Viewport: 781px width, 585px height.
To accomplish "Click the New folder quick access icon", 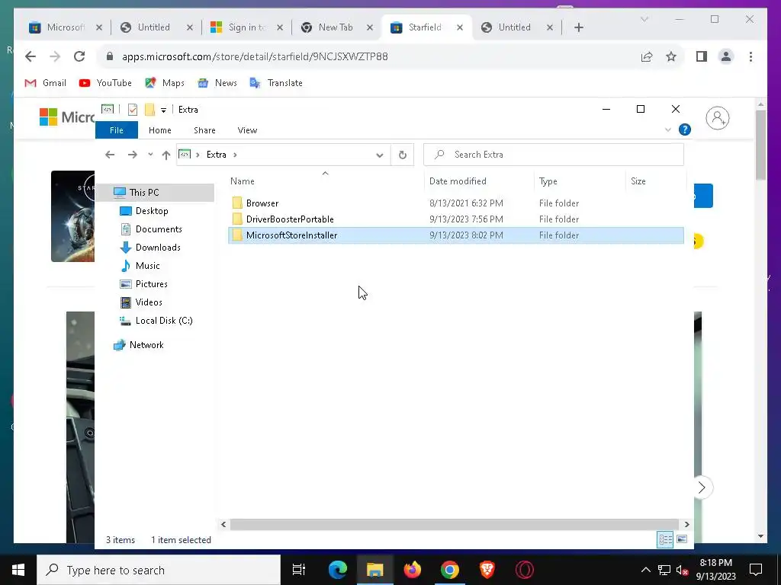I will 150,110.
